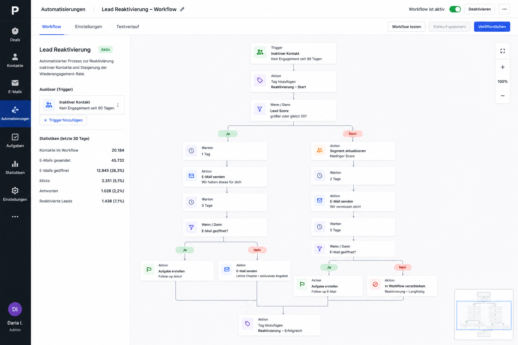Viewport: 518px width, 345px height.
Task: Click the P logo
Action: (x=15, y=10)
